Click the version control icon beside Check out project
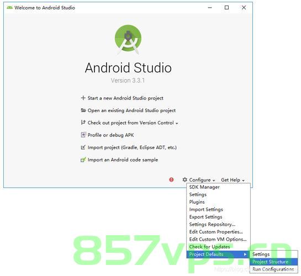Image resolution: width=301 pixels, height=276 pixels. pos(83,123)
